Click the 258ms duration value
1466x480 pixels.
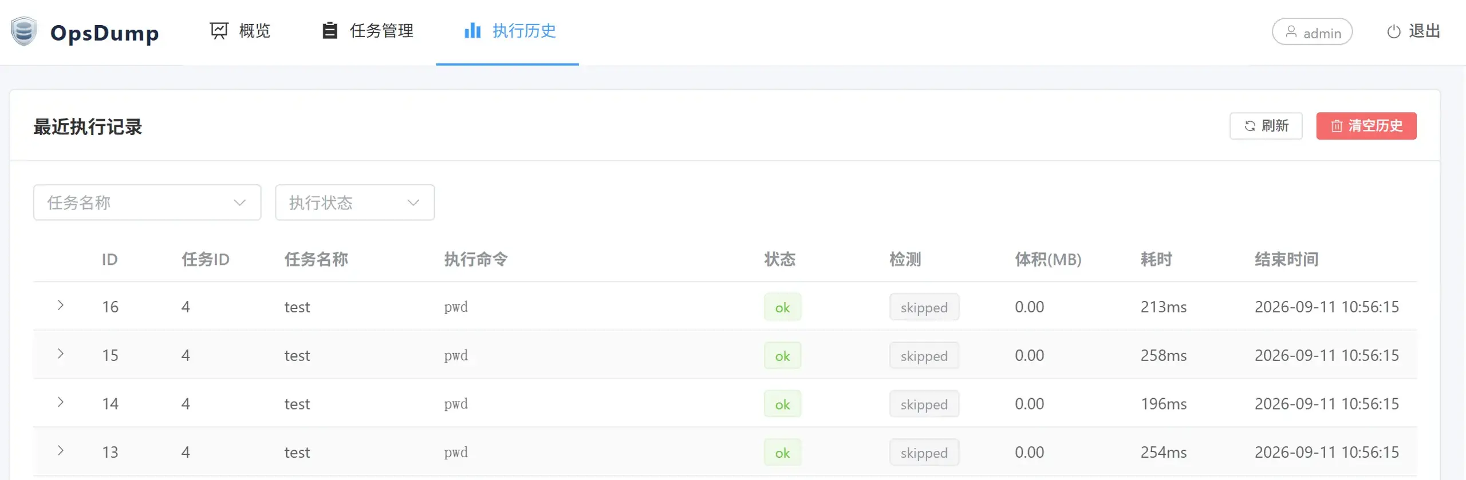click(x=1164, y=356)
